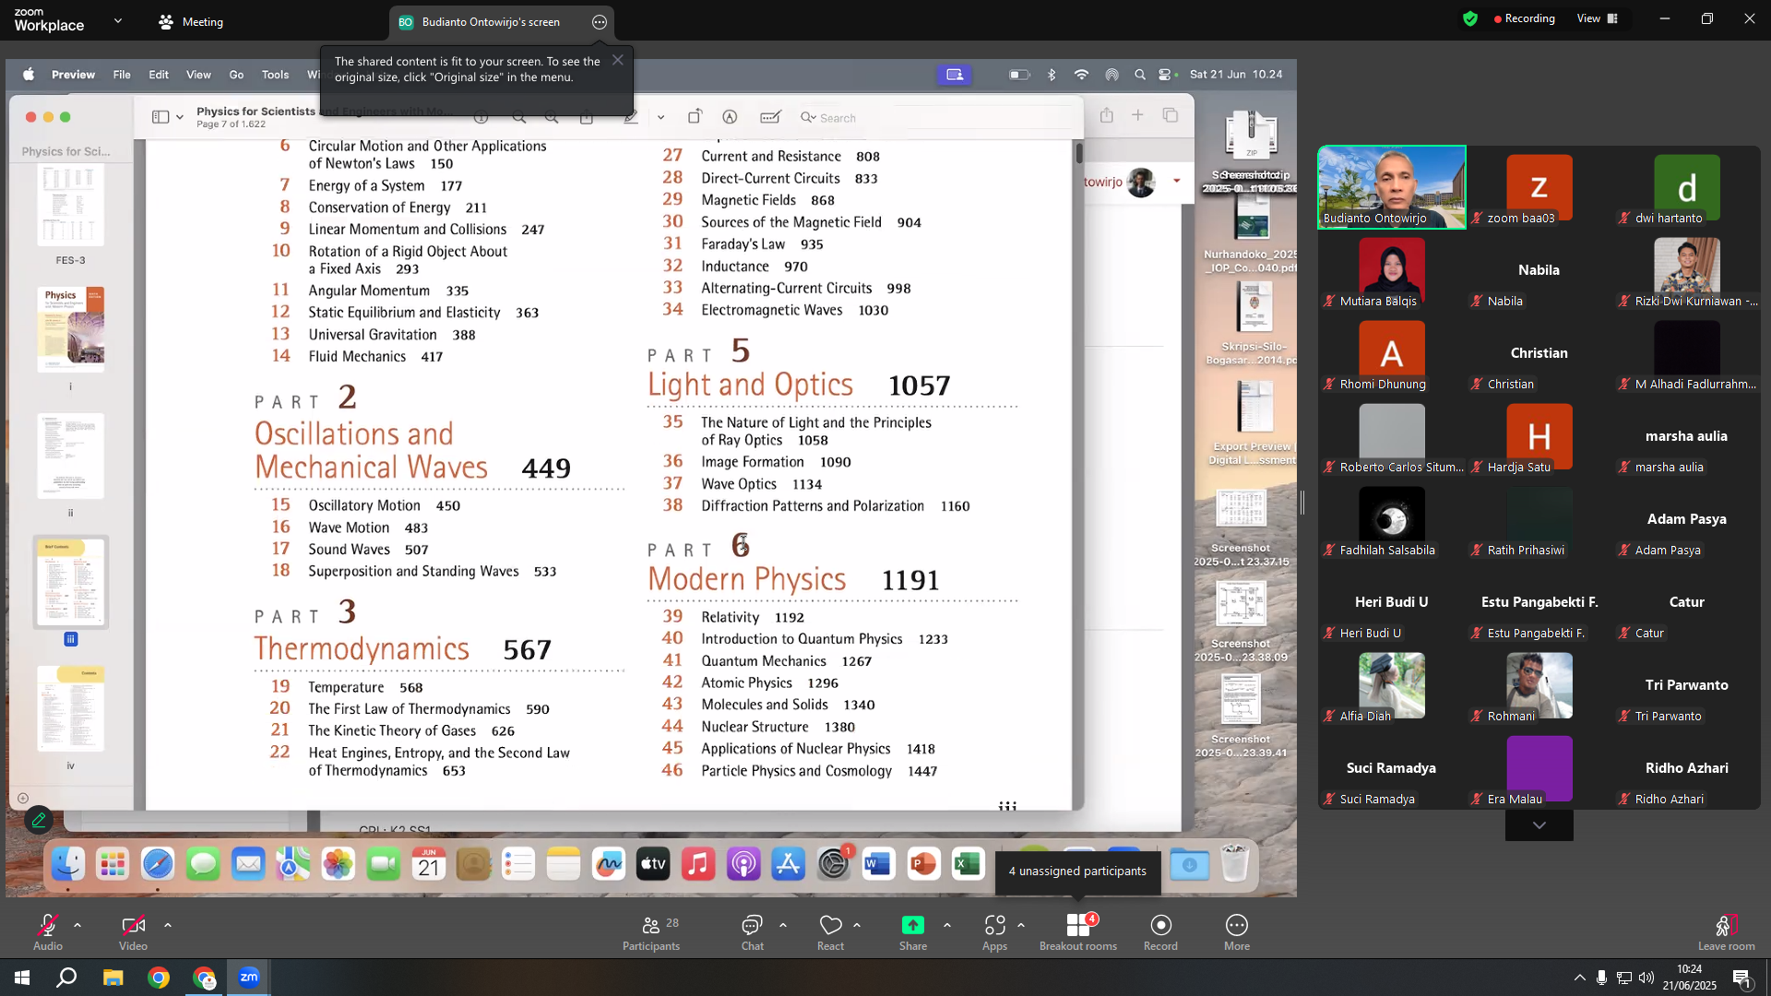Expand audio options caret beside Audio
This screenshot has height=996, width=1771.
coord(77,924)
